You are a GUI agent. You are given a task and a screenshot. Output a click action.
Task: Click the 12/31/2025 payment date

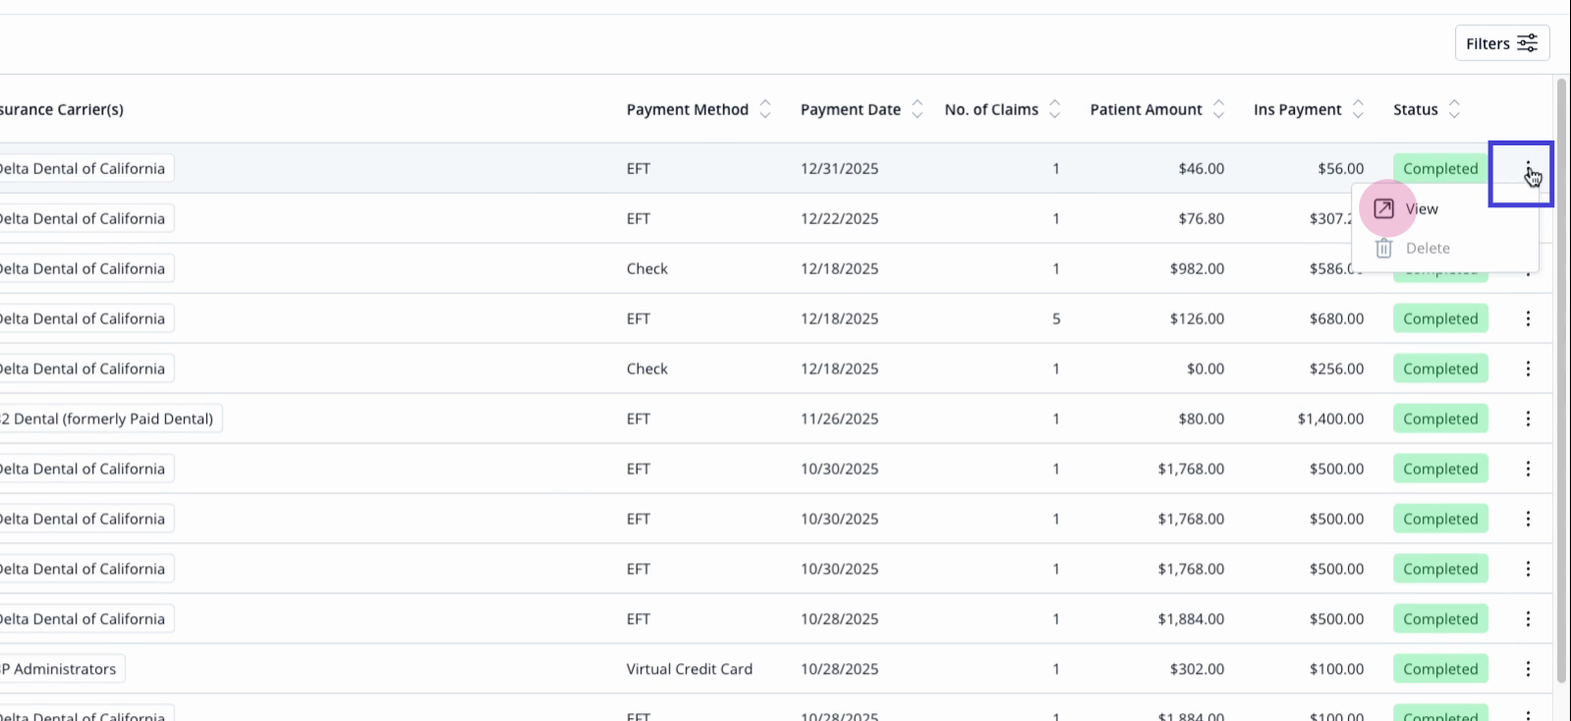click(x=839, y=169)
